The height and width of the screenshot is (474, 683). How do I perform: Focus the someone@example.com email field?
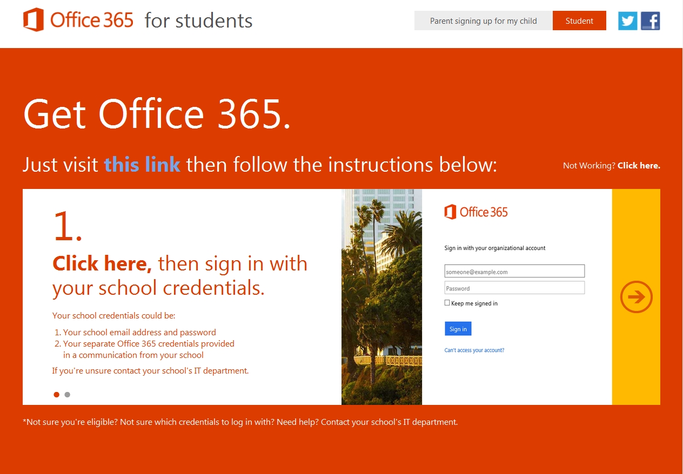point(514,271)
